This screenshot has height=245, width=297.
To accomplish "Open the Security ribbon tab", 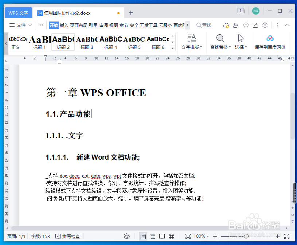I will coord(134,25).
